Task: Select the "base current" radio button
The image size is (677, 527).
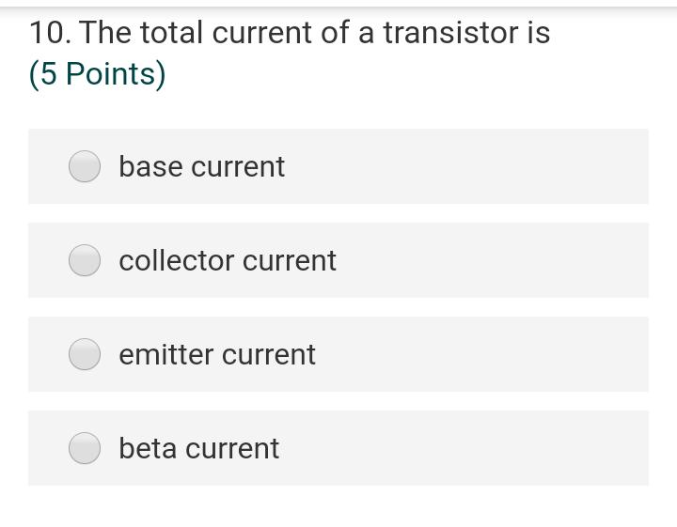Action: tap(85, 166)
